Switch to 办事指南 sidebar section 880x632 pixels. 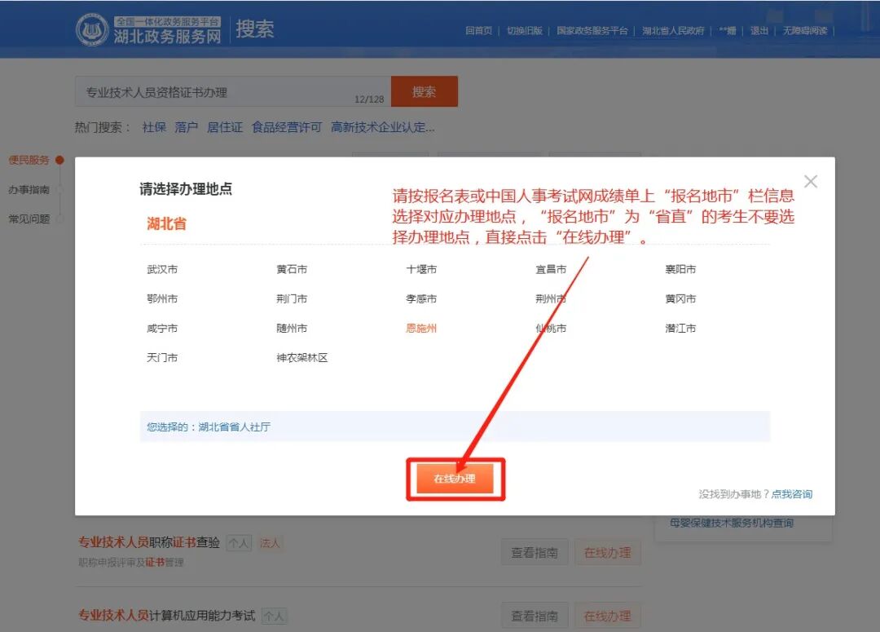pyautogui.click(x=29, y=190)
